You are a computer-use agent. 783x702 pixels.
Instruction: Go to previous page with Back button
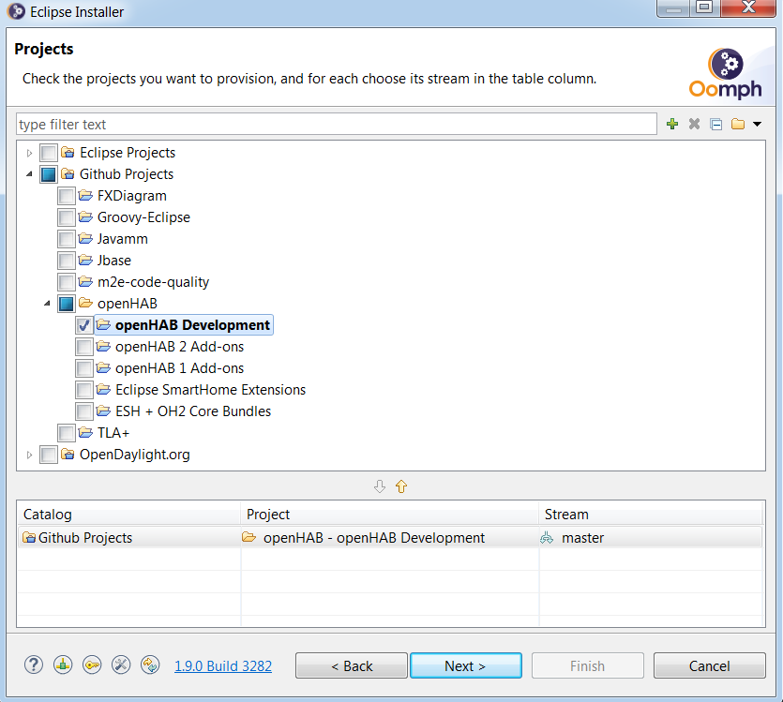[x=352, y=665]
